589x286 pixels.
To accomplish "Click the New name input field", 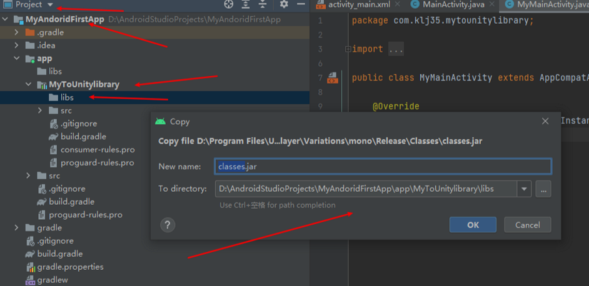I will coord(383,166).
